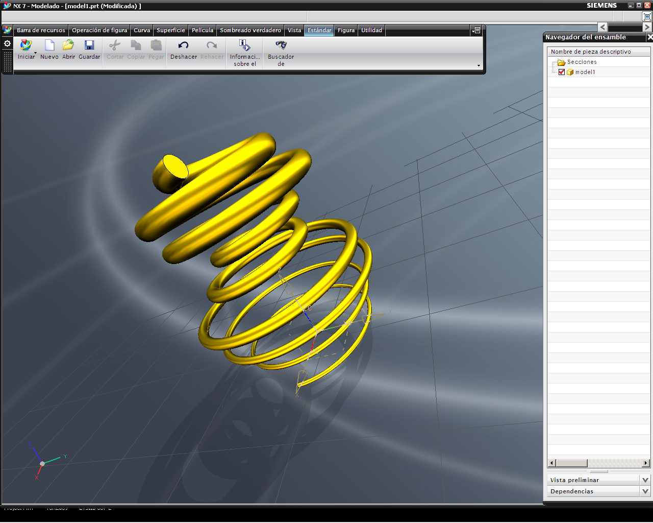Click the navigator horizontal scrollbar thumb
The image size is (653, 523).
pyautogui.click(x=571, y=463)
